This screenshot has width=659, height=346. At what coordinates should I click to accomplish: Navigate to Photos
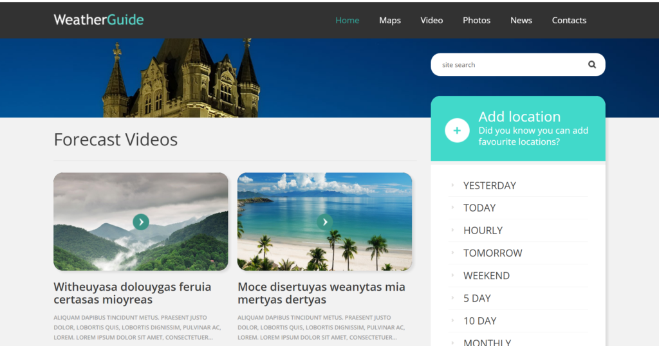click(477, 20)
